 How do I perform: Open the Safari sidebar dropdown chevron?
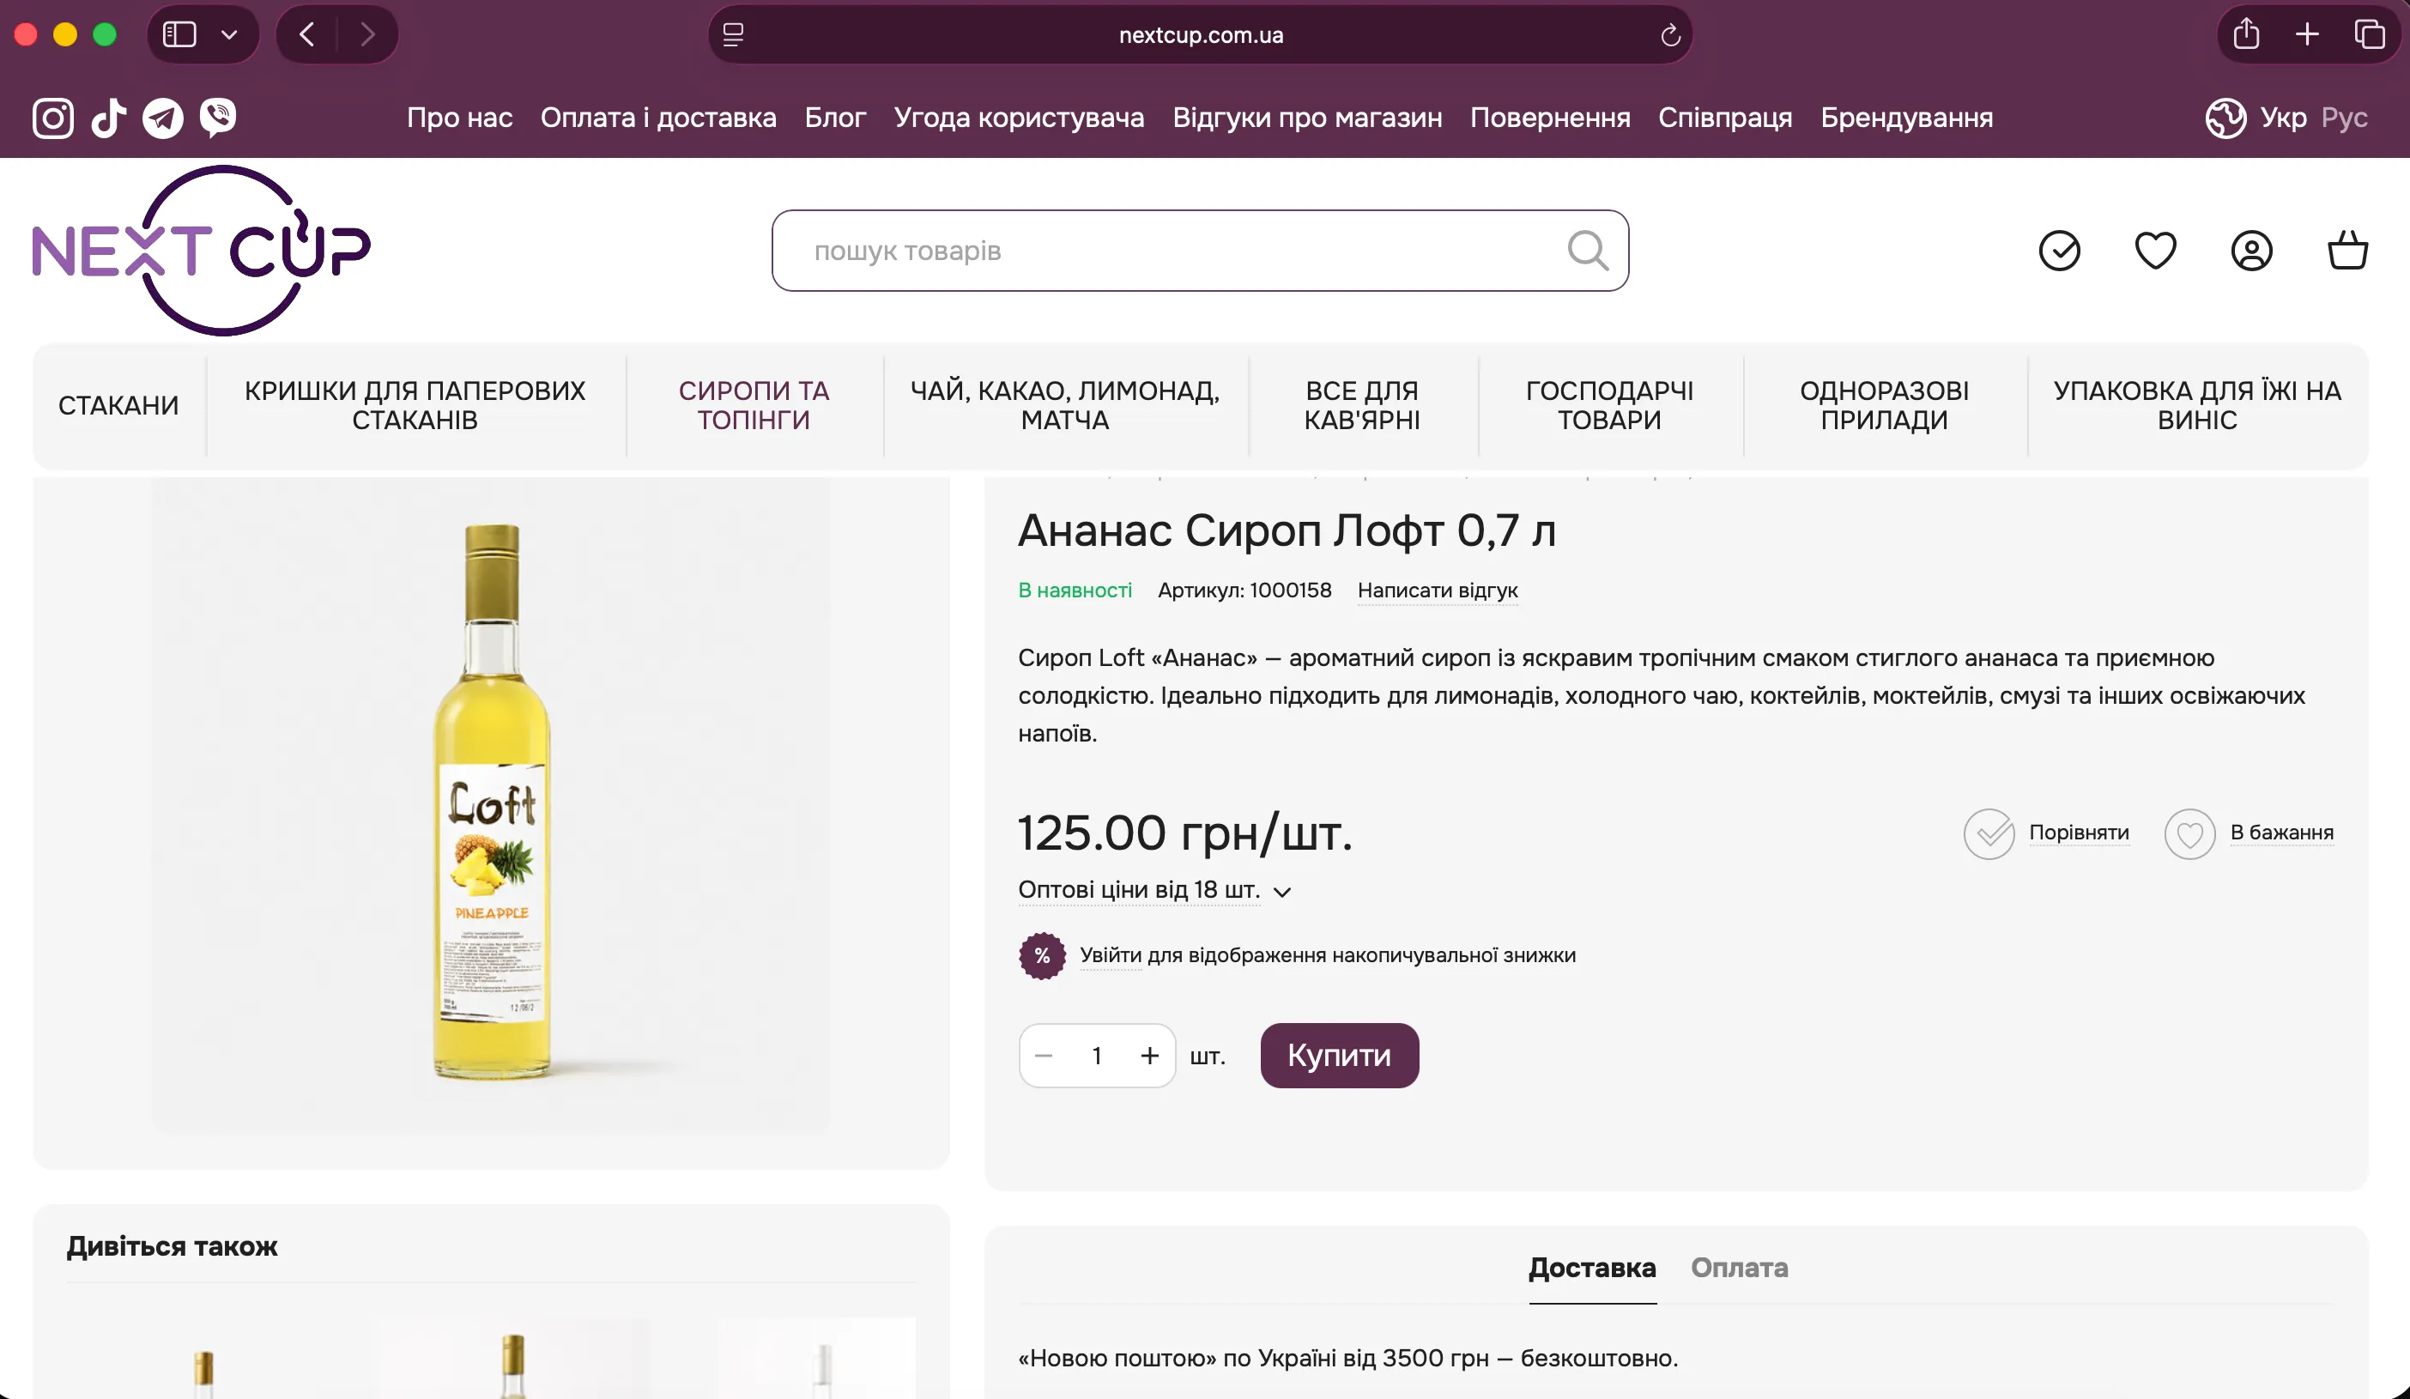point(229,34)
